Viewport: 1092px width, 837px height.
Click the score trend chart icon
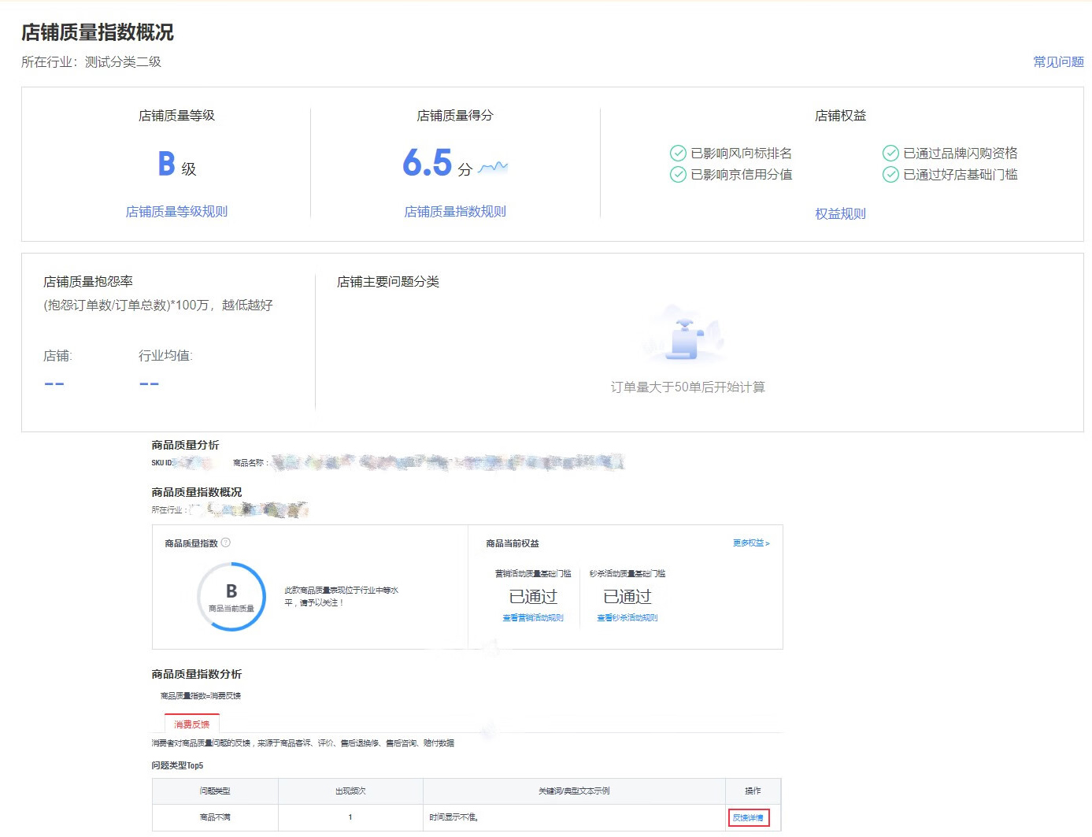pos(493,167)
